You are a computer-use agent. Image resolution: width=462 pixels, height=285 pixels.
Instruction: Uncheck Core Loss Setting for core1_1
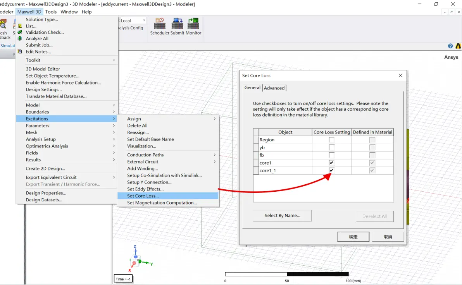tap(331, 170)
